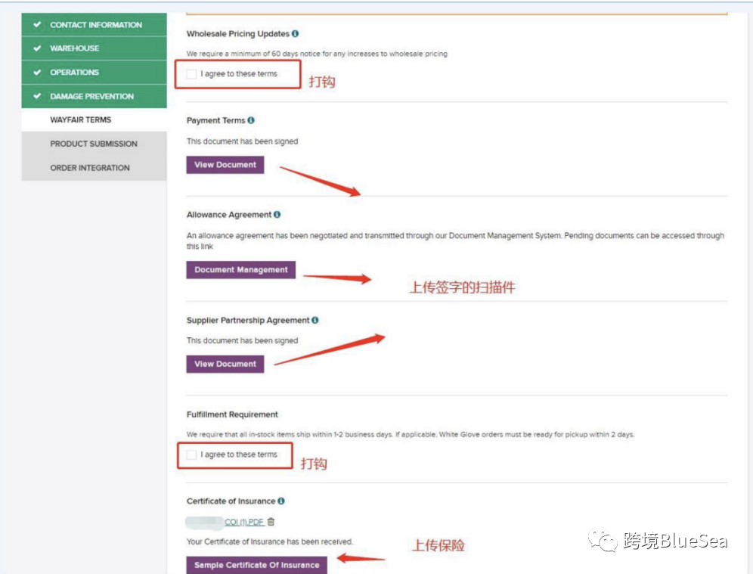Screen dimensions: 753x574
Task: Select the Wayfair Terms section
Action: 94,119
